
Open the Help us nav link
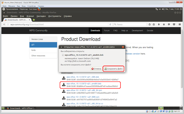(x=124, y=31)
